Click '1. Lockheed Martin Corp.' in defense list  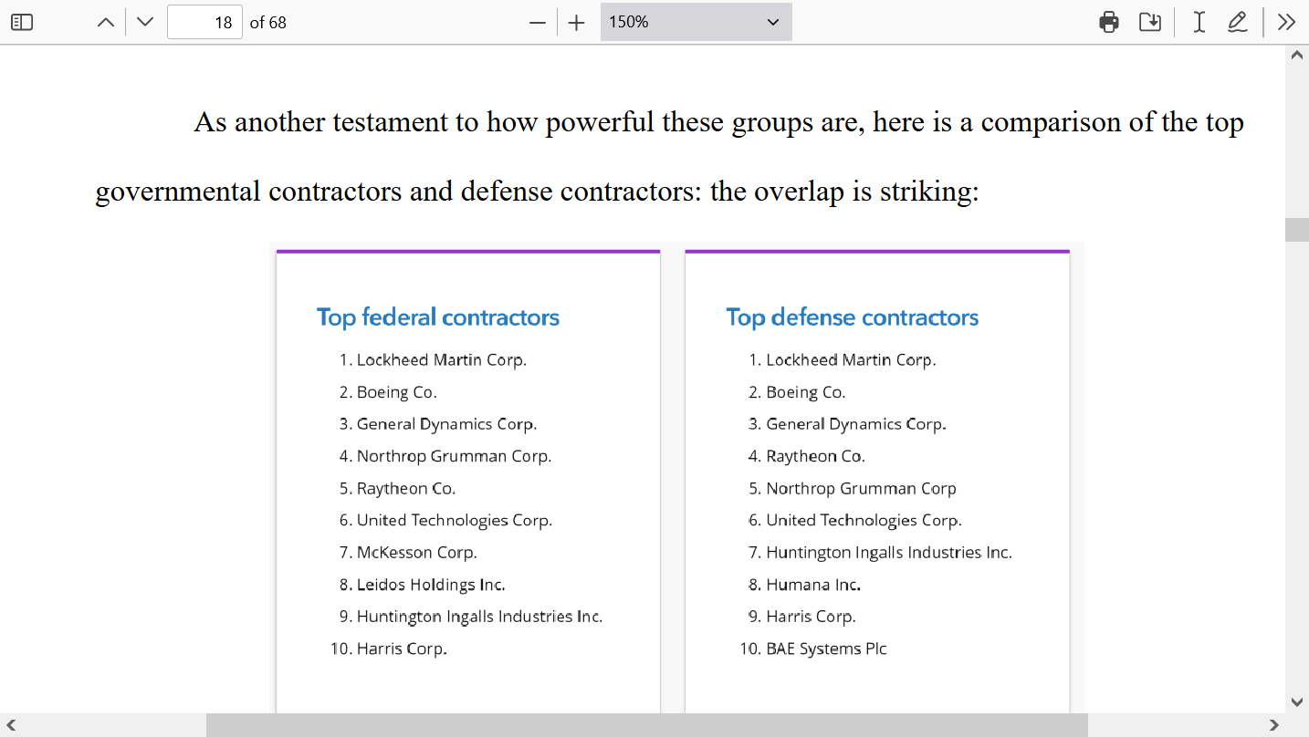coord(843,360)
